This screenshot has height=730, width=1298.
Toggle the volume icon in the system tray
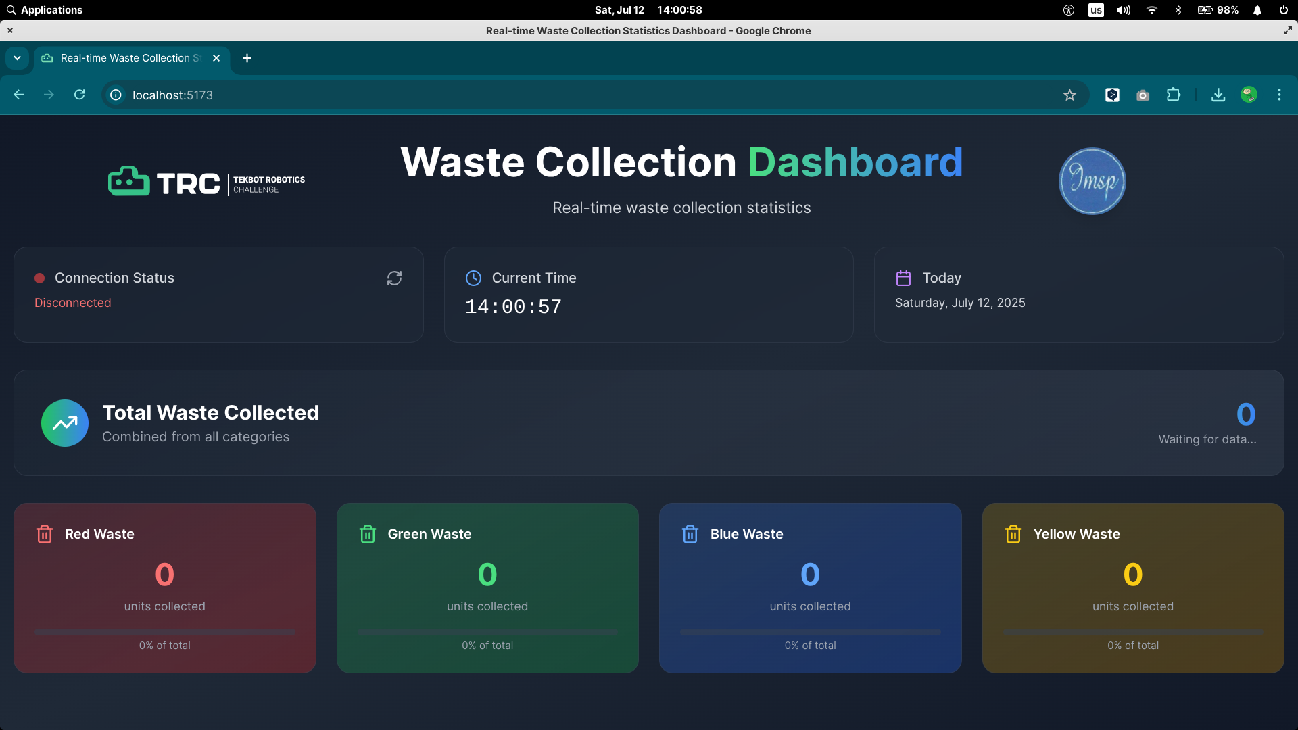(x=1122, y=10)
